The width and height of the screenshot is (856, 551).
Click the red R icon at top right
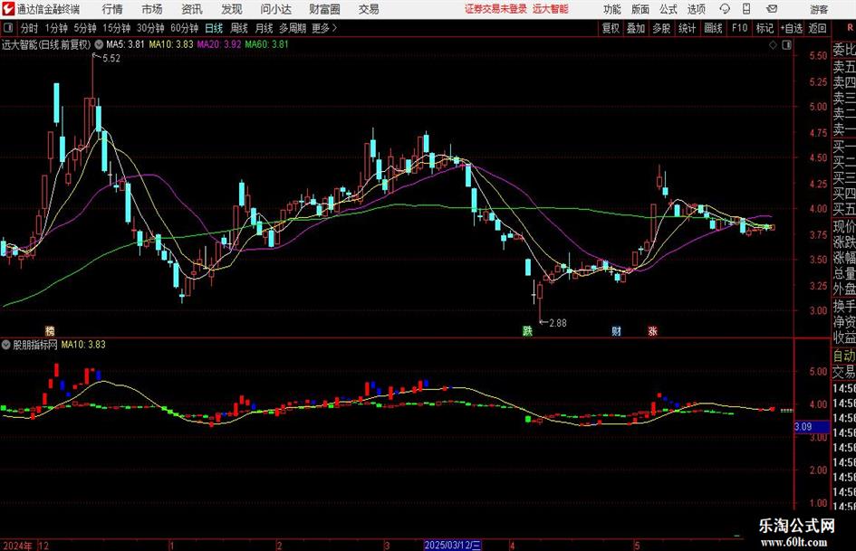850,28
